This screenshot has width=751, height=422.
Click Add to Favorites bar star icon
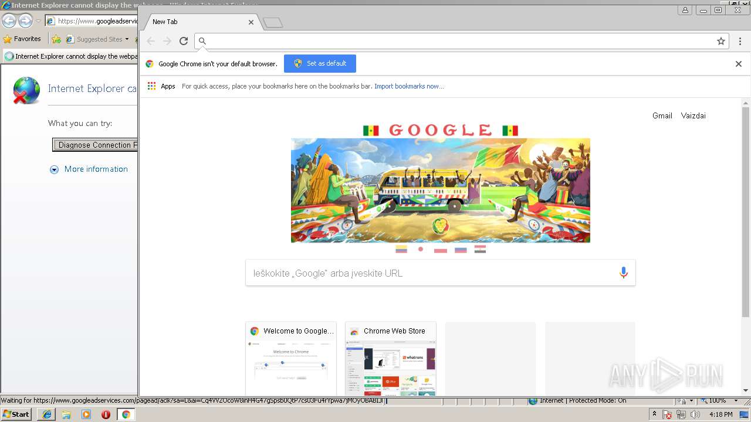click(x=56, y=39)
